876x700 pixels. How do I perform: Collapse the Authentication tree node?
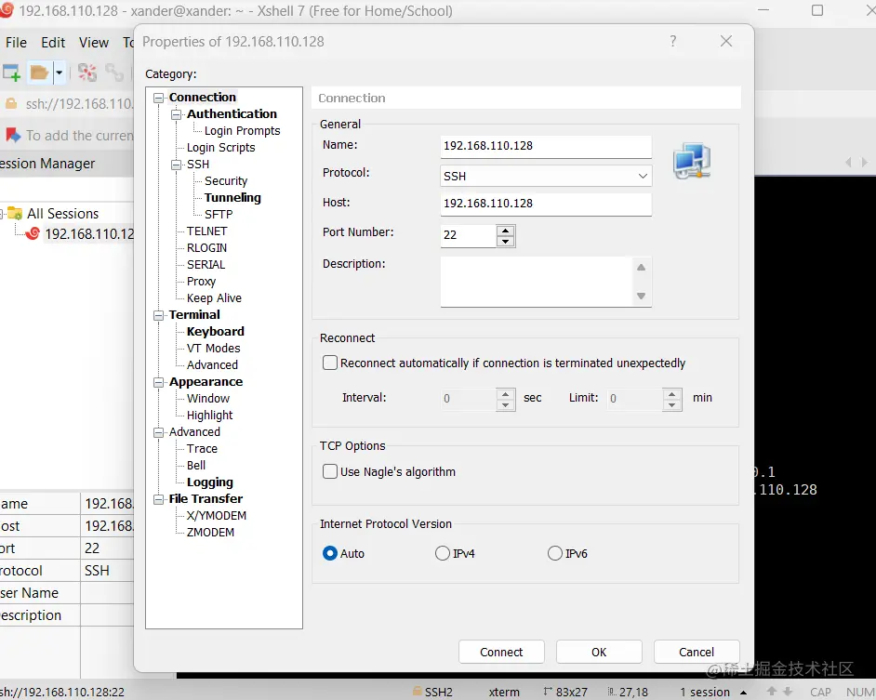[177, 114]
